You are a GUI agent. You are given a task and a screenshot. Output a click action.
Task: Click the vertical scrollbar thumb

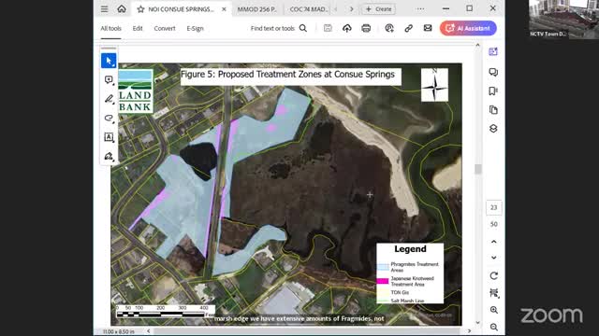pos(477,169)
